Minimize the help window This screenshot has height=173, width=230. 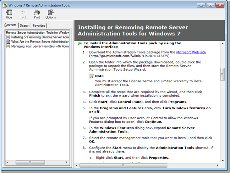[x=201, y=5]
